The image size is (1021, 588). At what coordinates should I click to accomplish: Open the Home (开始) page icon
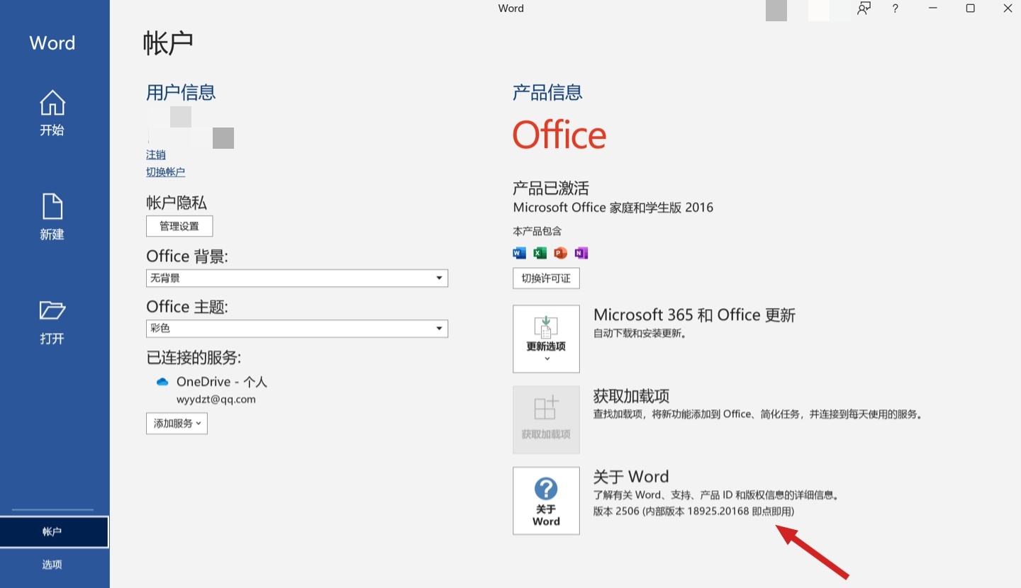(52, 103)
